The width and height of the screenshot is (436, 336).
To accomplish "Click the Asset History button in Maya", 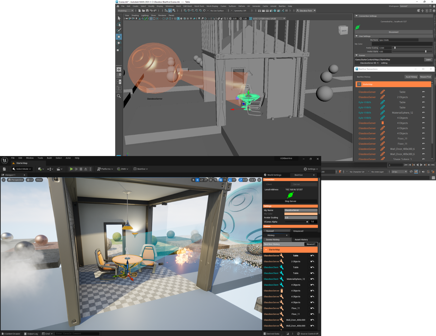I will click(411, 77).
